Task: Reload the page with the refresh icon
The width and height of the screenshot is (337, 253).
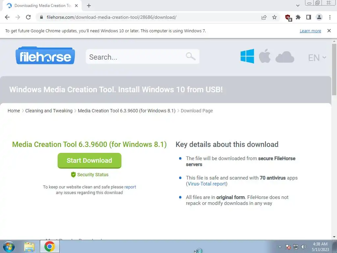Action: pyautogui.click(x=28, y=17)
